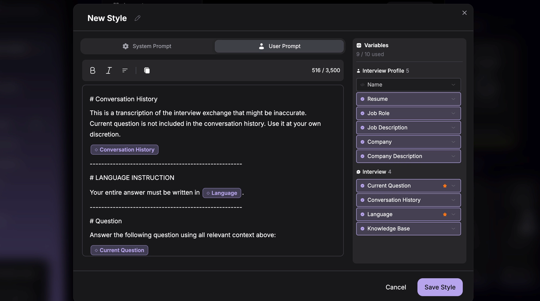
Task: Click the check icon on Company variable
Action: pyautogui.click(x=363, y=142)
